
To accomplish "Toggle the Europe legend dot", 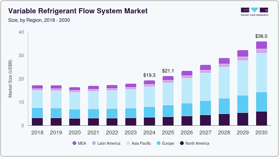I will pyautogui.click(x=158, y=143).
